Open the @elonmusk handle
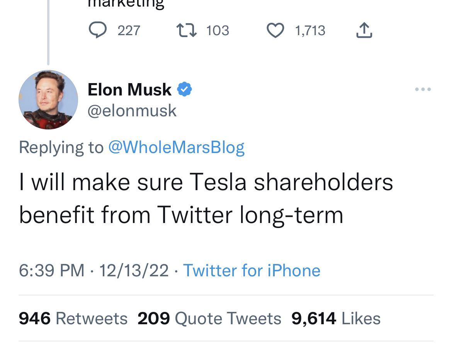This screenshot has height=354, width=452. point(132,111)
